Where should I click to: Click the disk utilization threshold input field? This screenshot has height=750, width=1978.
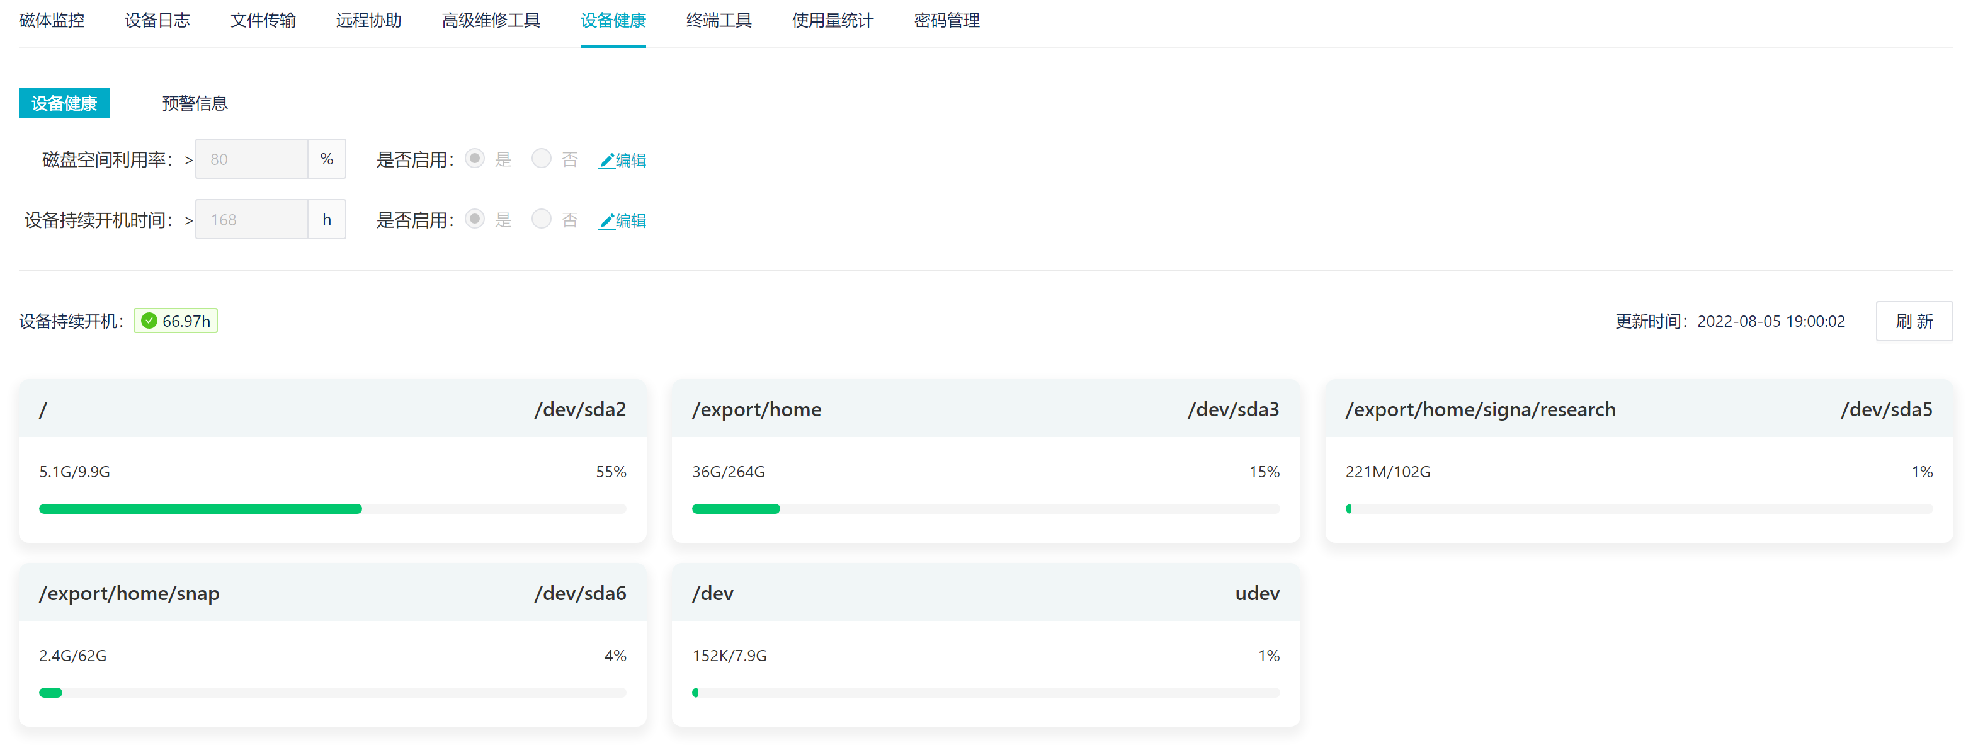pos(252,160)
